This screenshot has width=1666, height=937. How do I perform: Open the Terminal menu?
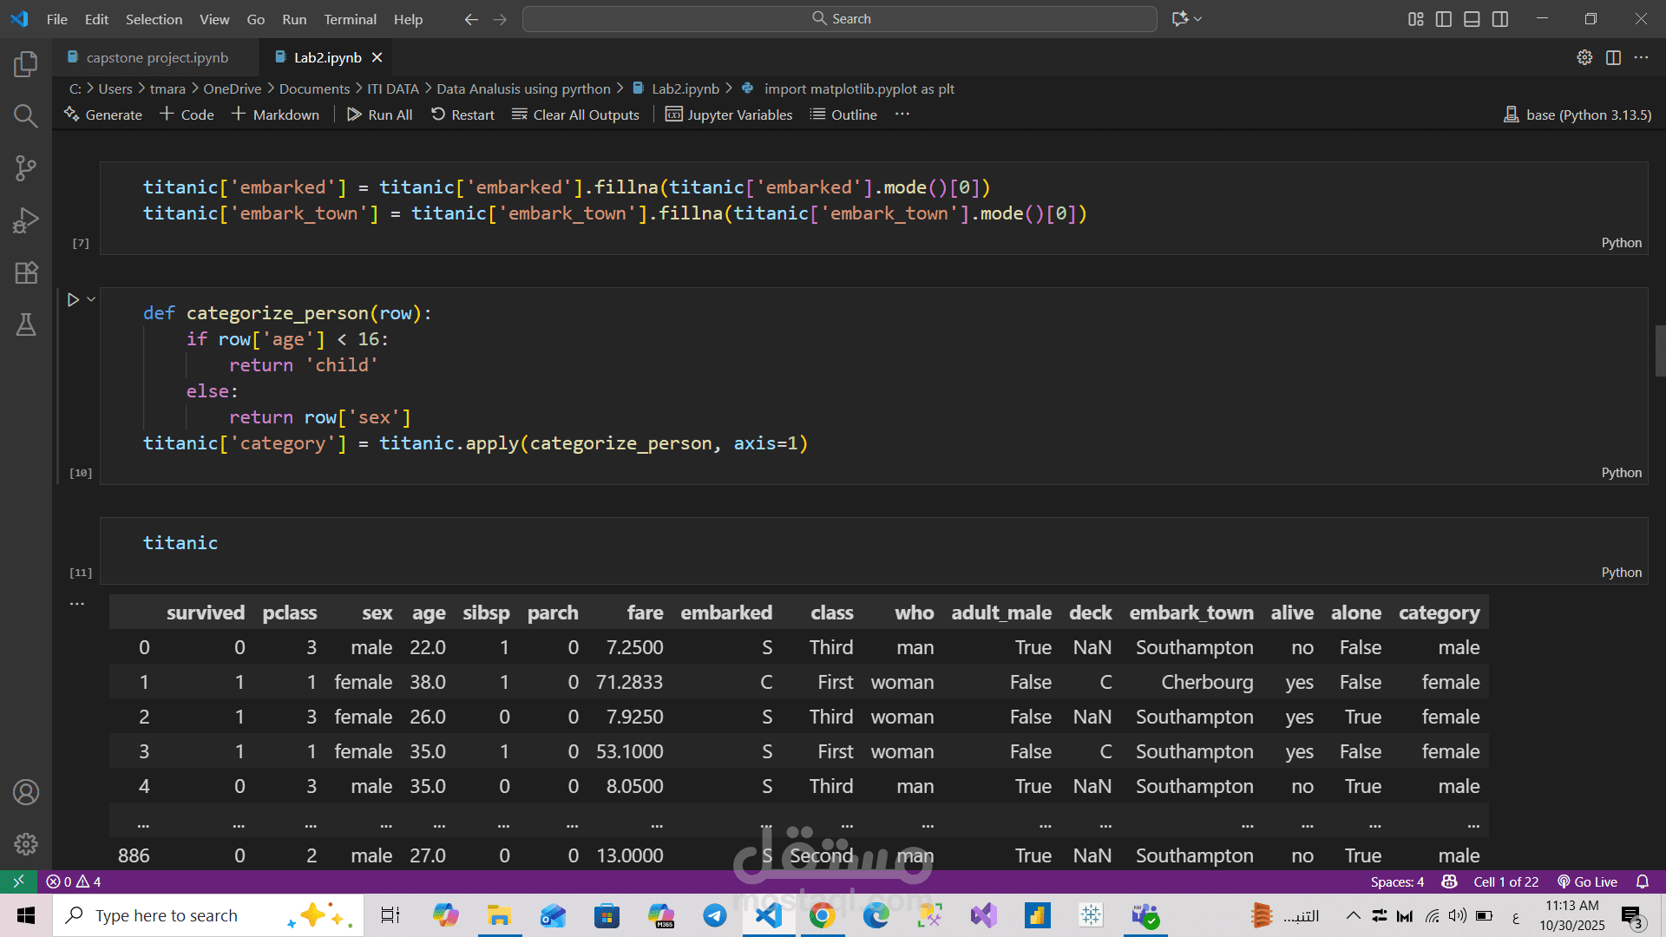coord(350,19)
